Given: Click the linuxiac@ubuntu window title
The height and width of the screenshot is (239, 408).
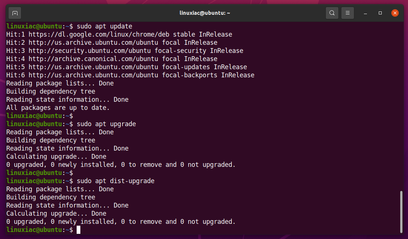Looking at the screenshot, I should (205, 13).
